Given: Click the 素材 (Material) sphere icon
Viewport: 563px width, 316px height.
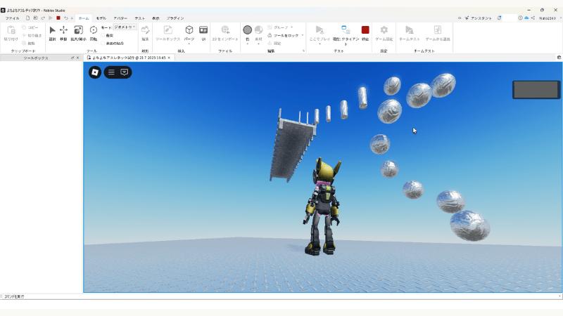Looking at the screenshot, I should point(258,29).
